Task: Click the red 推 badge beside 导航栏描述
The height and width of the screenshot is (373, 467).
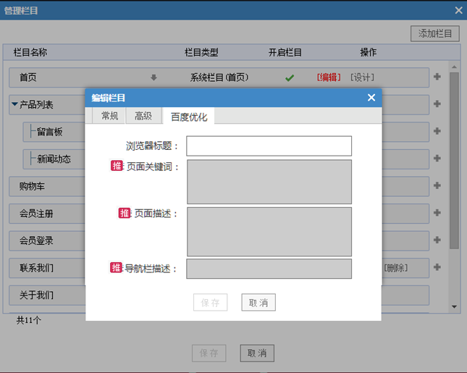Action: click(117, 268)
